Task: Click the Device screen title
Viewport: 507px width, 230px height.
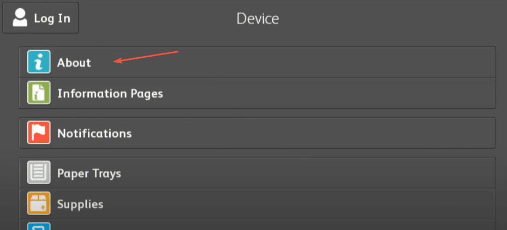Action: pos(258,19)
